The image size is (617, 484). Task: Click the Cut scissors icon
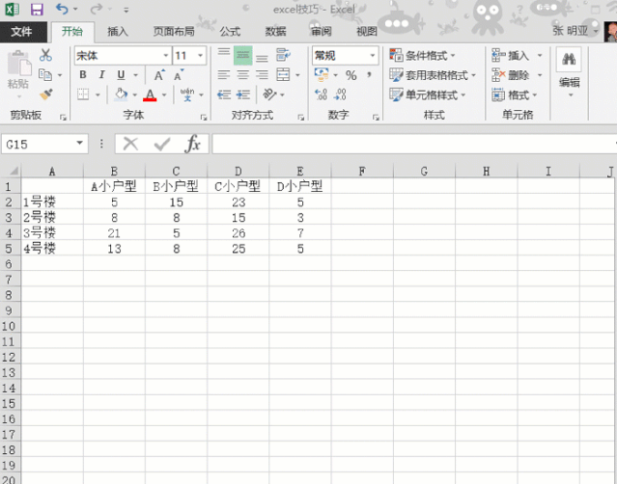pos(45,56)
